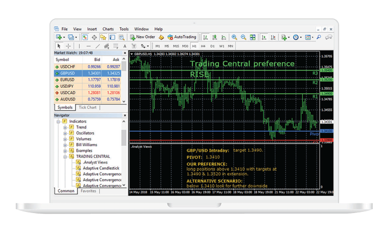Viewport: 388px width, 228px height.
Task: Select the Adaptive Candlestick indicator
Action: tap(101, 168)
